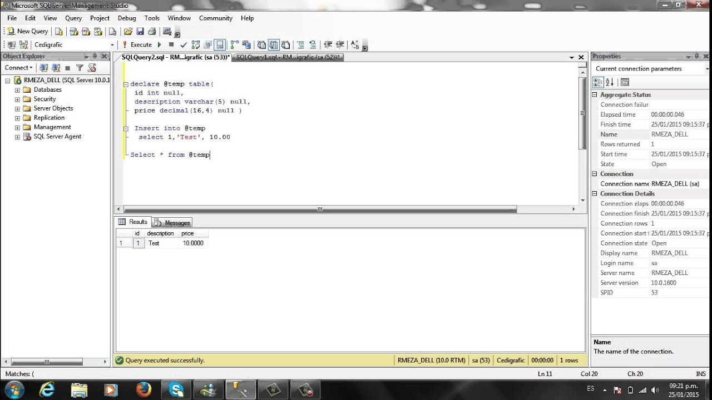Toggle Categorized view in Properties panel
Image resolution: width=712 pixels, height=400 pixels.
pos(598,82)
